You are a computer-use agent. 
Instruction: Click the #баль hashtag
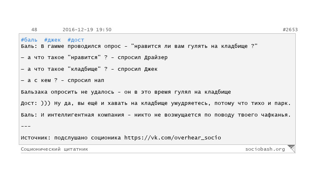coord(29,40)
